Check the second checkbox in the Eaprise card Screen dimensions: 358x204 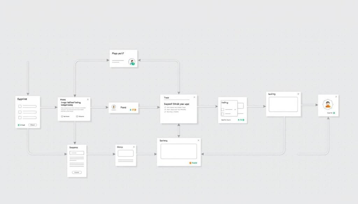click(20, 112)
